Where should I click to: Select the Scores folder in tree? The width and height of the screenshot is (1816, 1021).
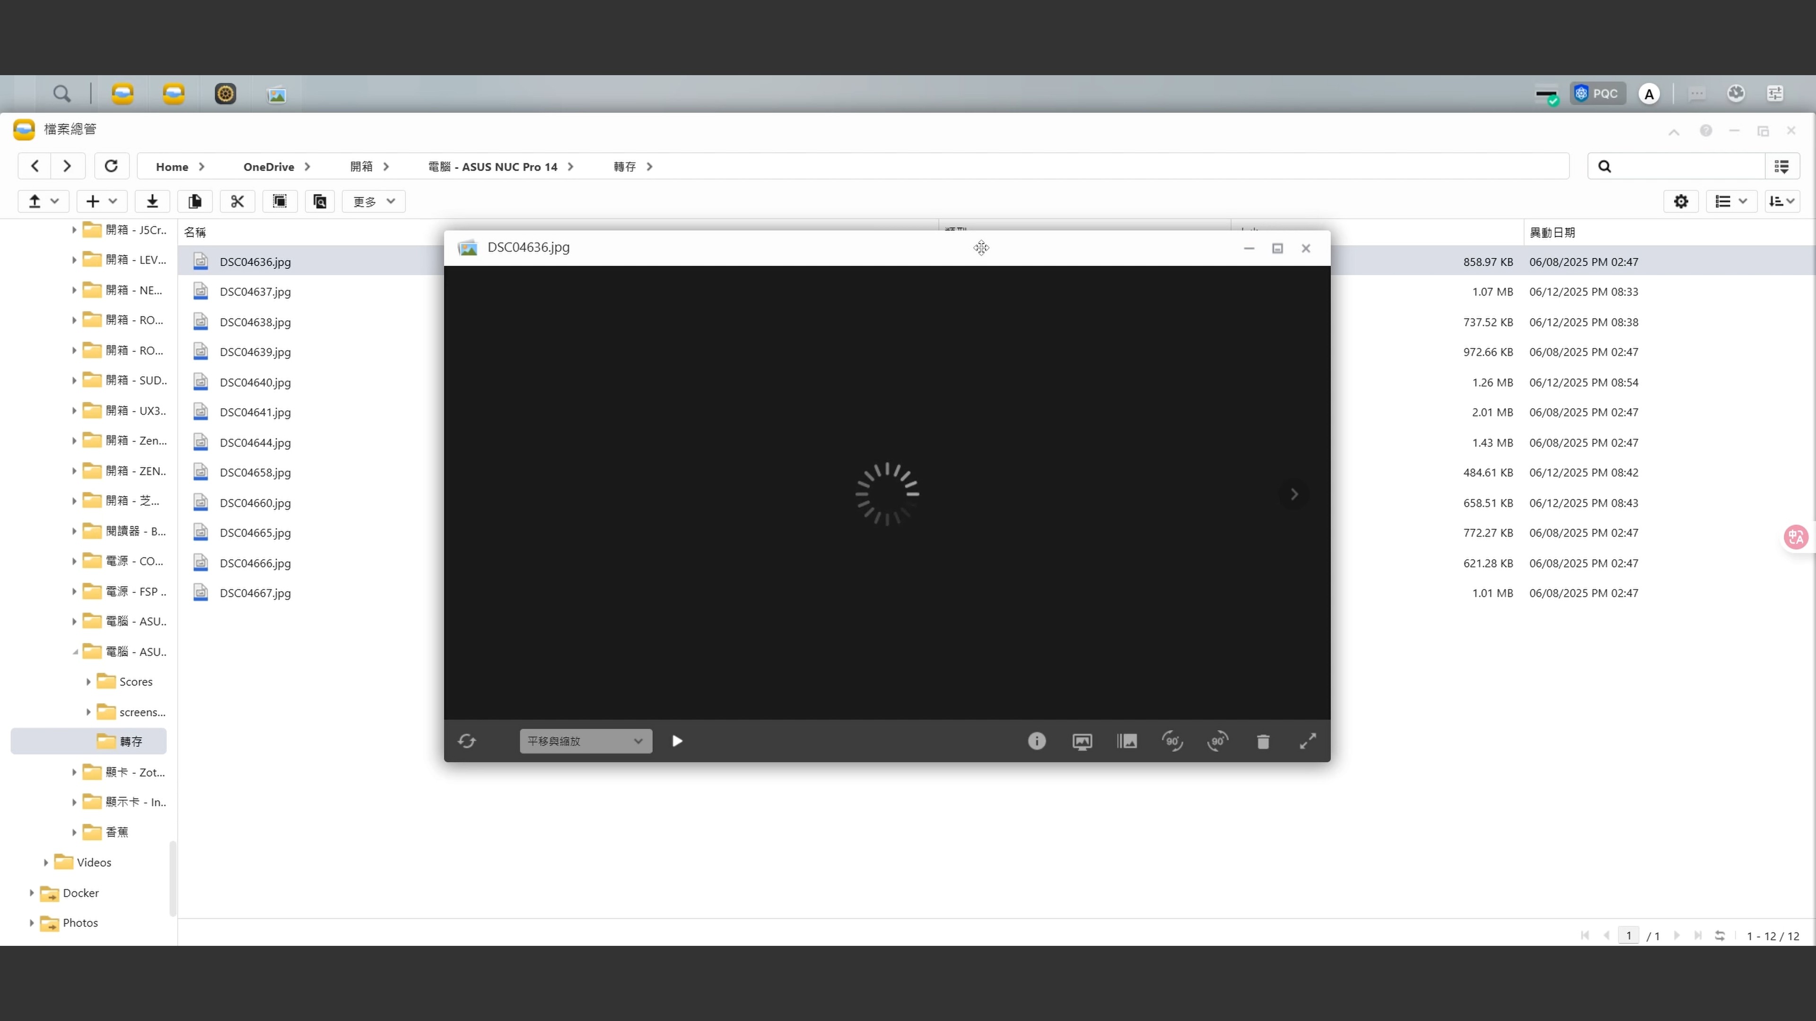(135, 681)
